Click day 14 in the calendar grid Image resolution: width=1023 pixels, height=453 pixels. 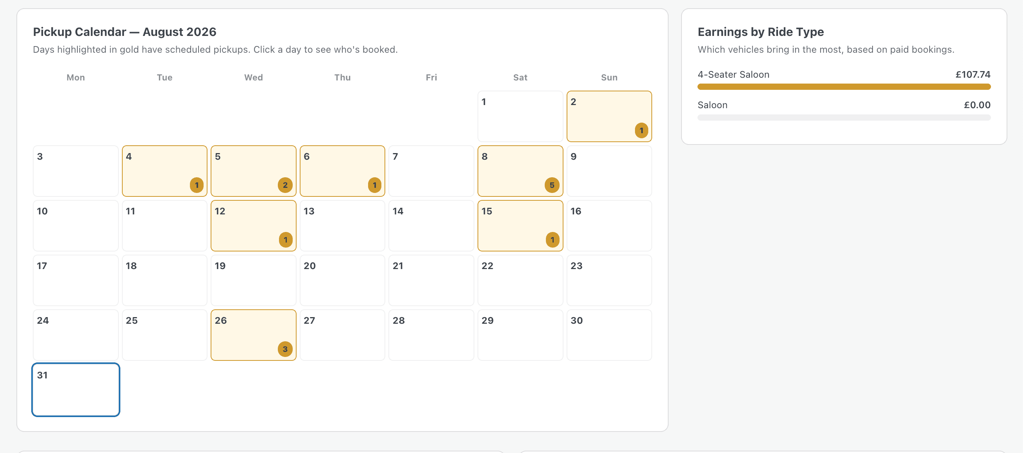pos(431,225)
